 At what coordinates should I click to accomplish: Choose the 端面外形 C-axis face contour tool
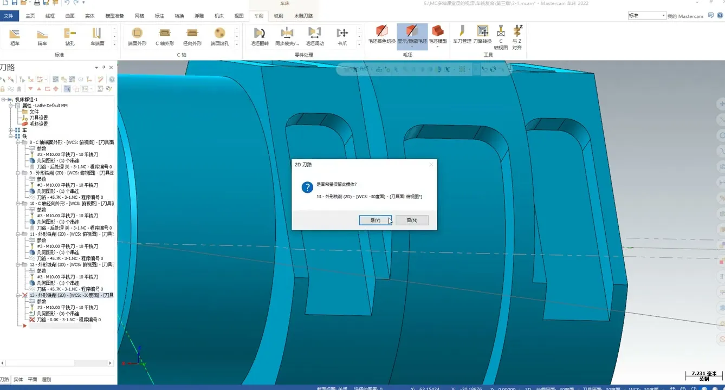(x=137, y=36)
